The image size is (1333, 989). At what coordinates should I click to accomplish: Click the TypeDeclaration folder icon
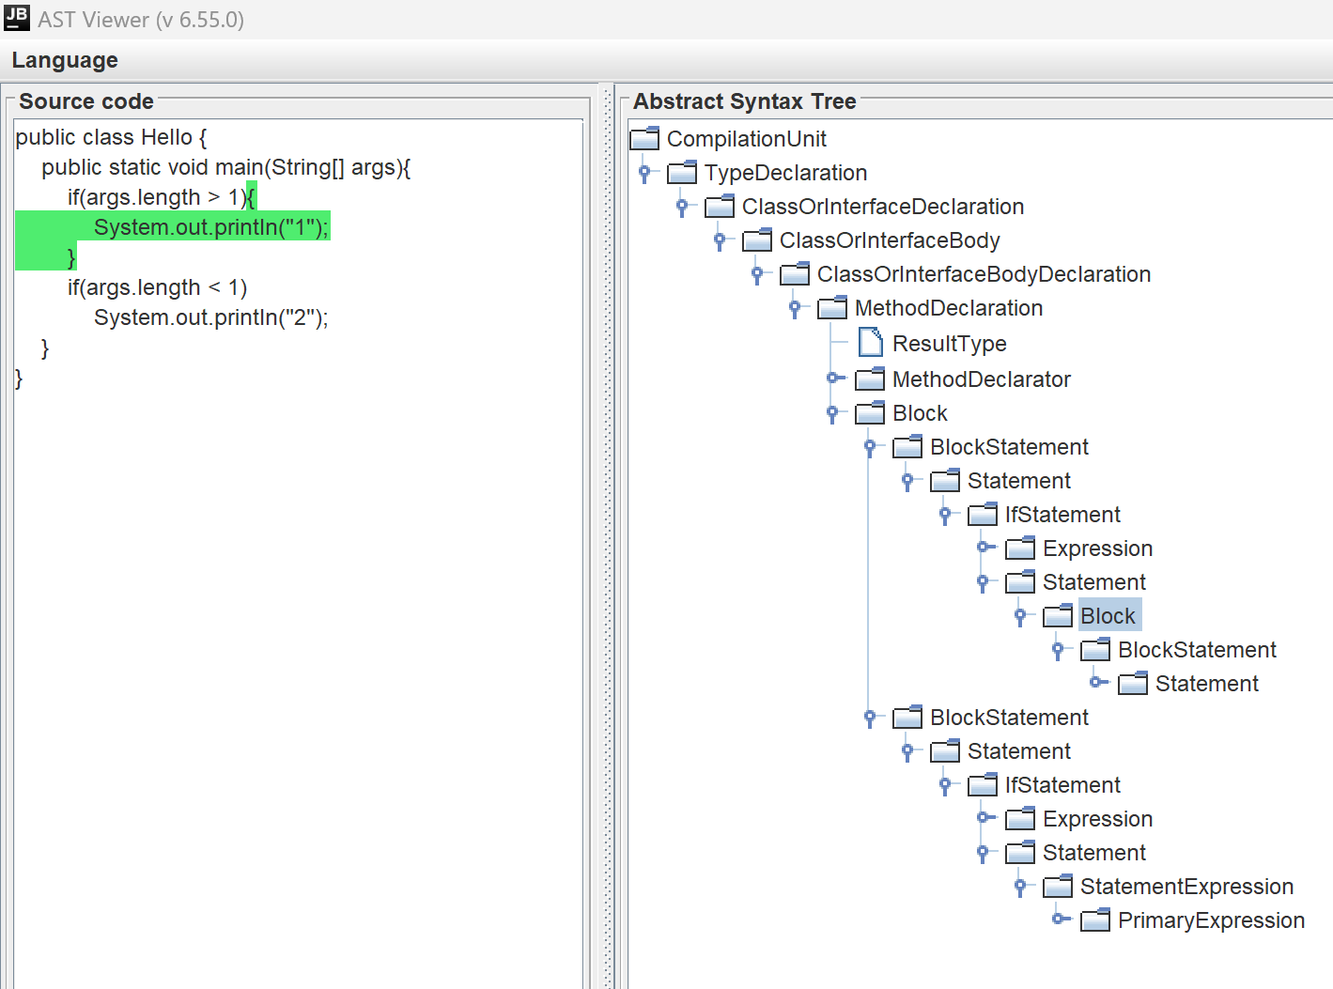pos(682,173)
